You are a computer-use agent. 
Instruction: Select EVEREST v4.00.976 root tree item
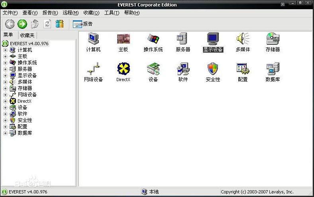pos(29,43)
